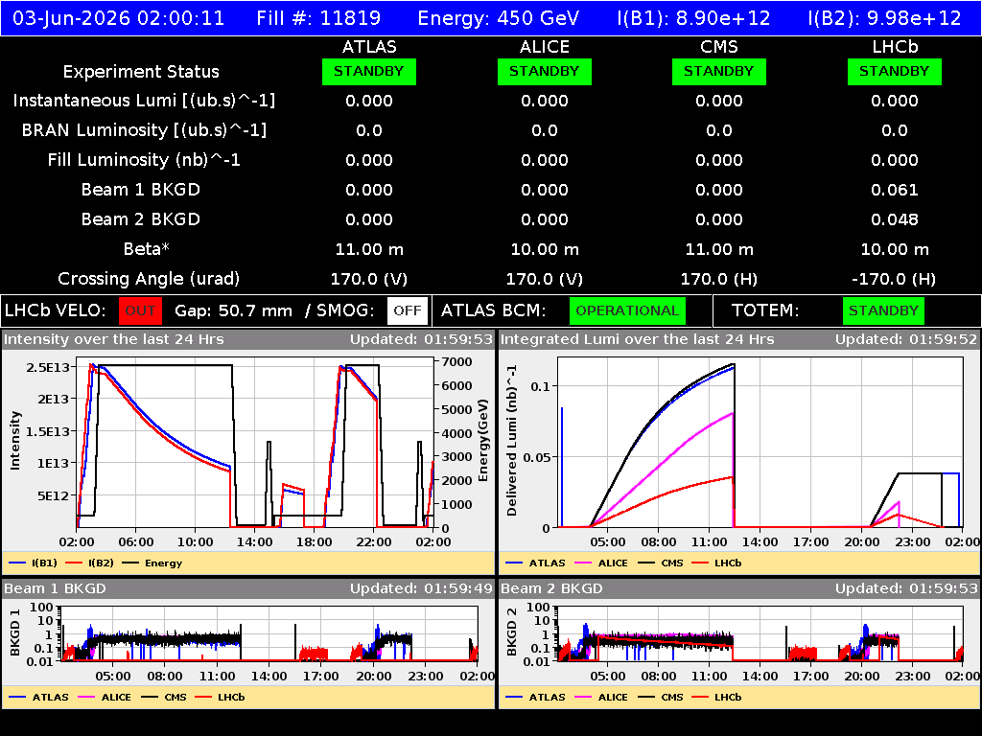Viewport: 982px width, 736px height.
Task: Click the green OPERATIONAL badge for ATLAS BCM
Action: pyautogui.click(x=627, y=311)
